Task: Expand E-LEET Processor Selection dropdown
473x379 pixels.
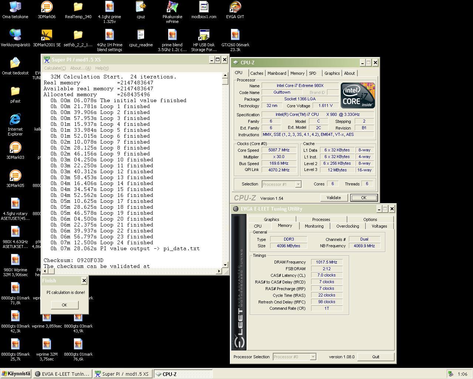Action: click(x=313, y=357)
